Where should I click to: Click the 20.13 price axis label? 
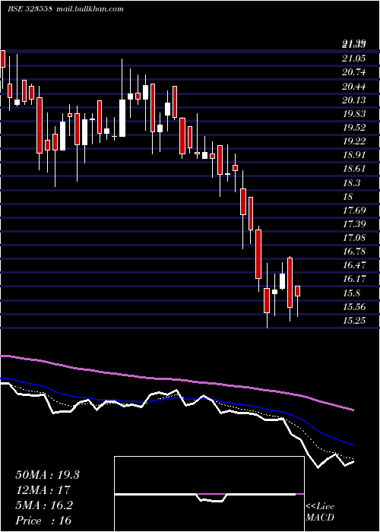coord(354,100)
